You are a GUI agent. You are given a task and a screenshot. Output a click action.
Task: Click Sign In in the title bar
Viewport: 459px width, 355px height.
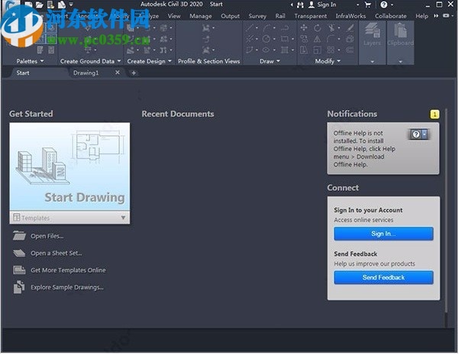[326, 5]
